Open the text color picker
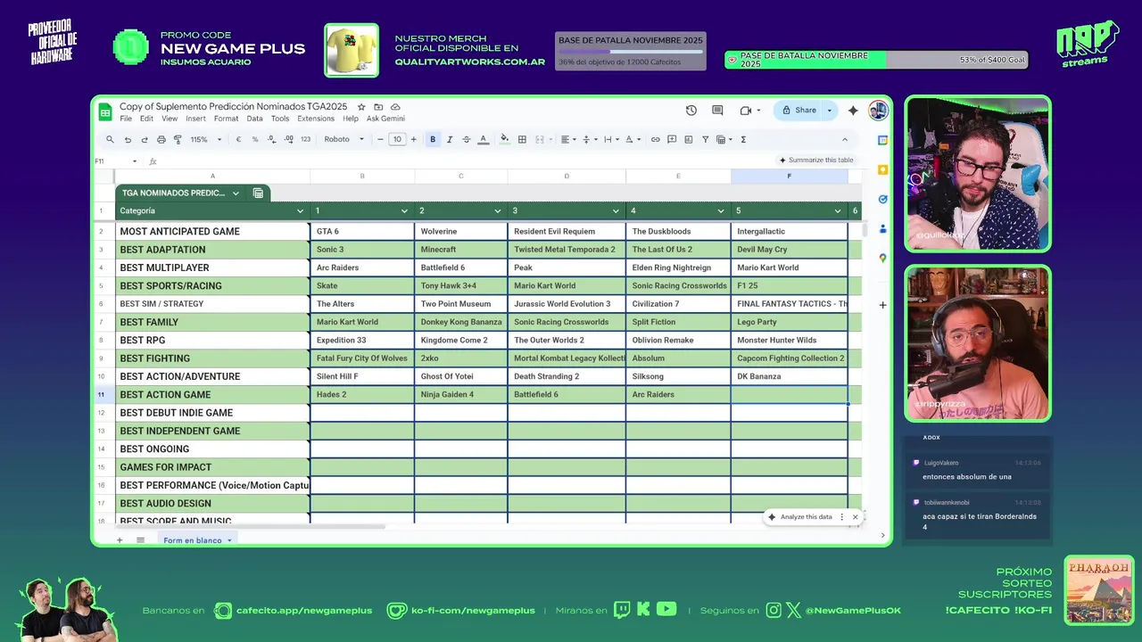This screenshot has height=642, width=1142. pos(484,139)
